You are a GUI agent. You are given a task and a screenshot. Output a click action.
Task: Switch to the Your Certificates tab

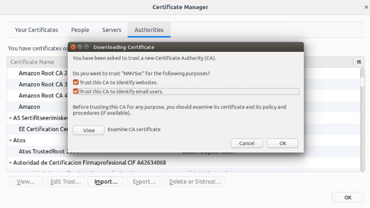point(36,30)
